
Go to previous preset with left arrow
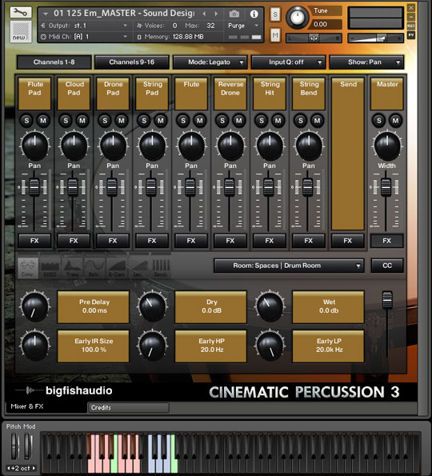coord(204,14)
